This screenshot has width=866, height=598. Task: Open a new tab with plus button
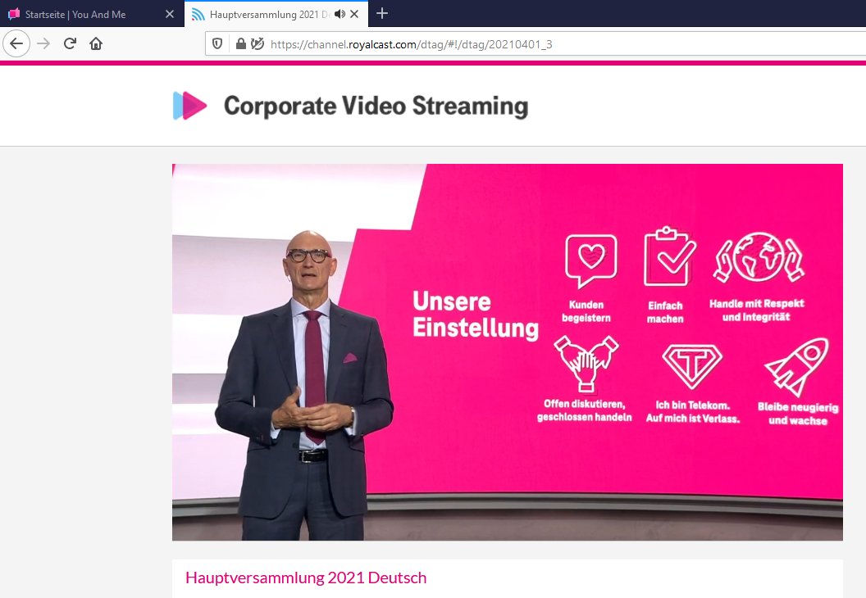(x=382, y=13)
